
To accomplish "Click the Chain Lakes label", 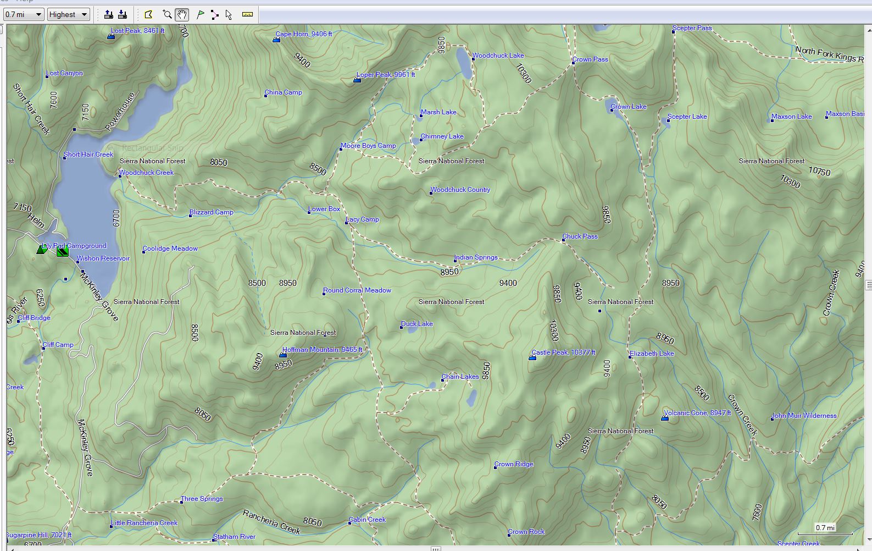I will coord(460,377).
